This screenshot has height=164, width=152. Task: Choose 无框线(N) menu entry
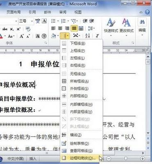81,74
